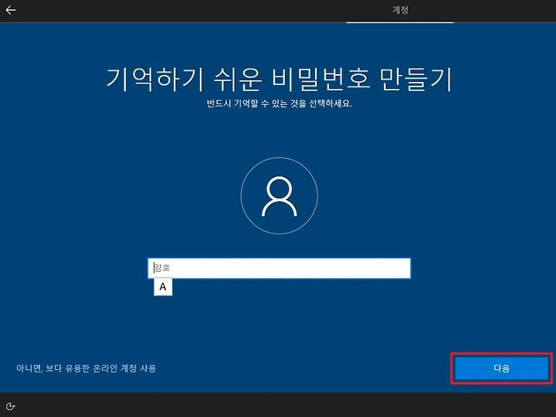Open the 계정 tab
The width and height of the screenshot is (556, 417).
[x=400, y=10]
